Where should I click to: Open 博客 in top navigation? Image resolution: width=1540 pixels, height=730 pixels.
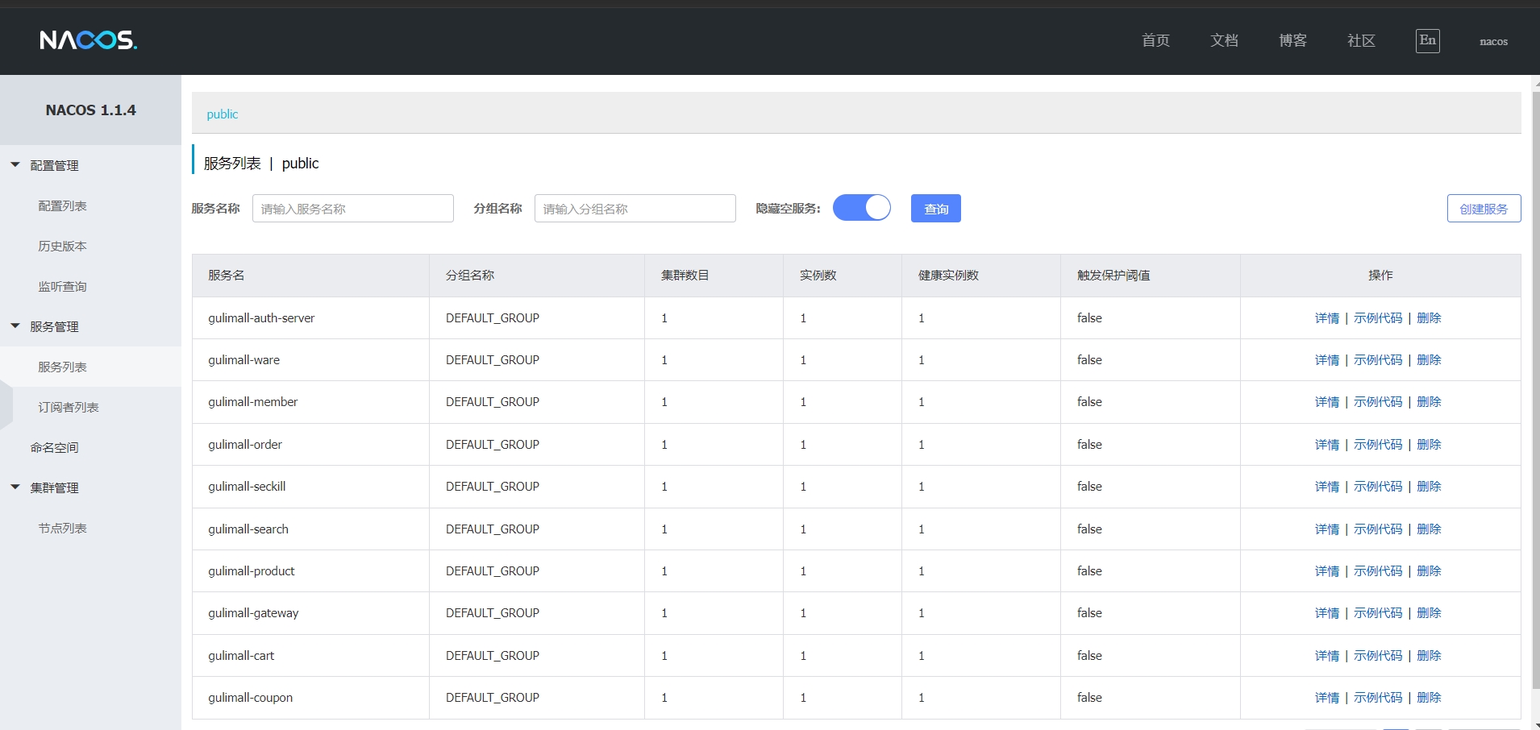coord(1292,41)
